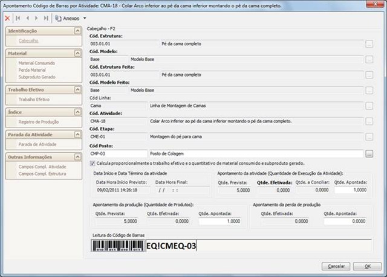This screenshot has width=387, height=277.
Task: Go to first record navigation icon
Action: (18, 18)
